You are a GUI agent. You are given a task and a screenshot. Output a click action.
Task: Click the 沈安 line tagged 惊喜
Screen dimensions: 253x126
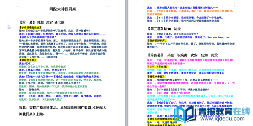(x=43, y=70)
